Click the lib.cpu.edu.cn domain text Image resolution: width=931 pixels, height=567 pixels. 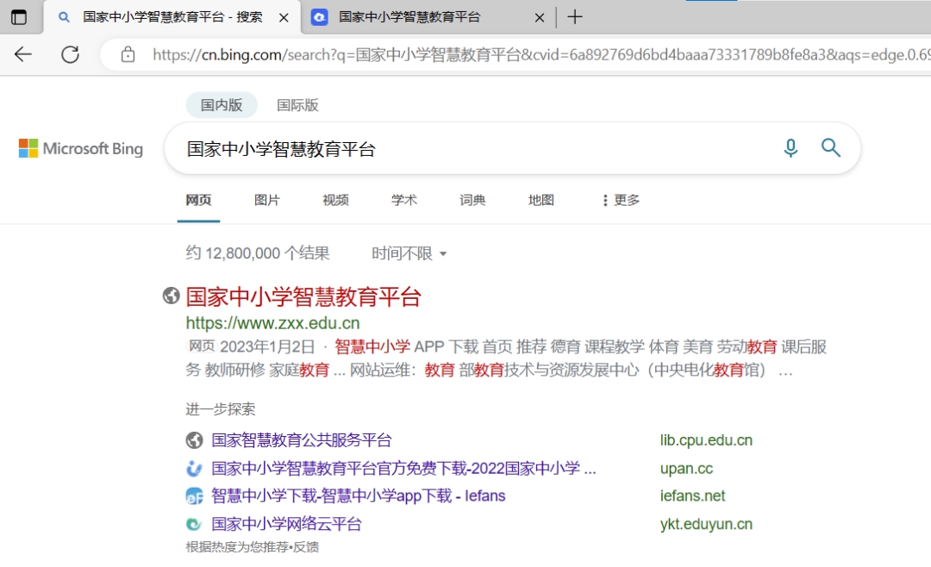point(706,440)
